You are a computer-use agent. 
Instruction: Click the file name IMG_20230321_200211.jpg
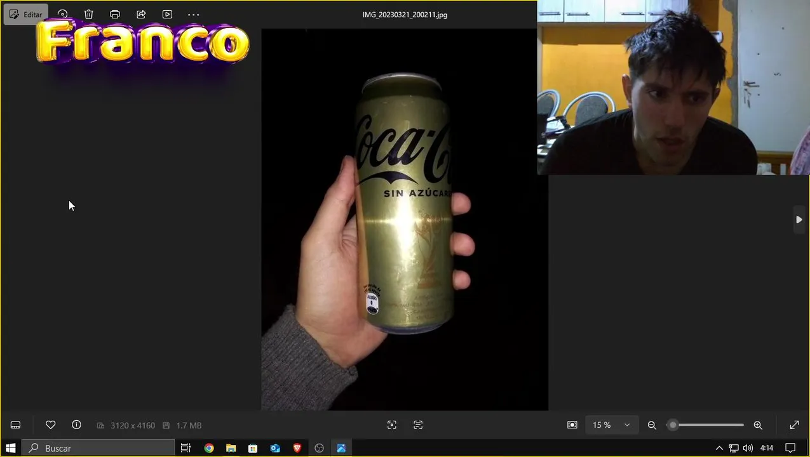coord(405,15)
